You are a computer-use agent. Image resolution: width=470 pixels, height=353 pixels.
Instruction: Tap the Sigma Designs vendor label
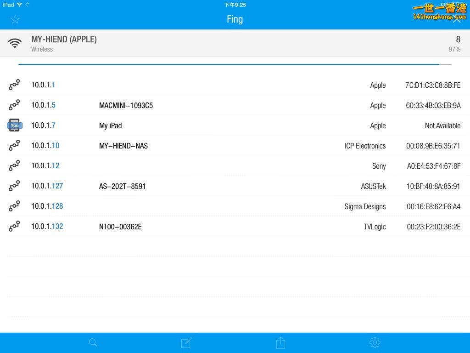point(365,206)
